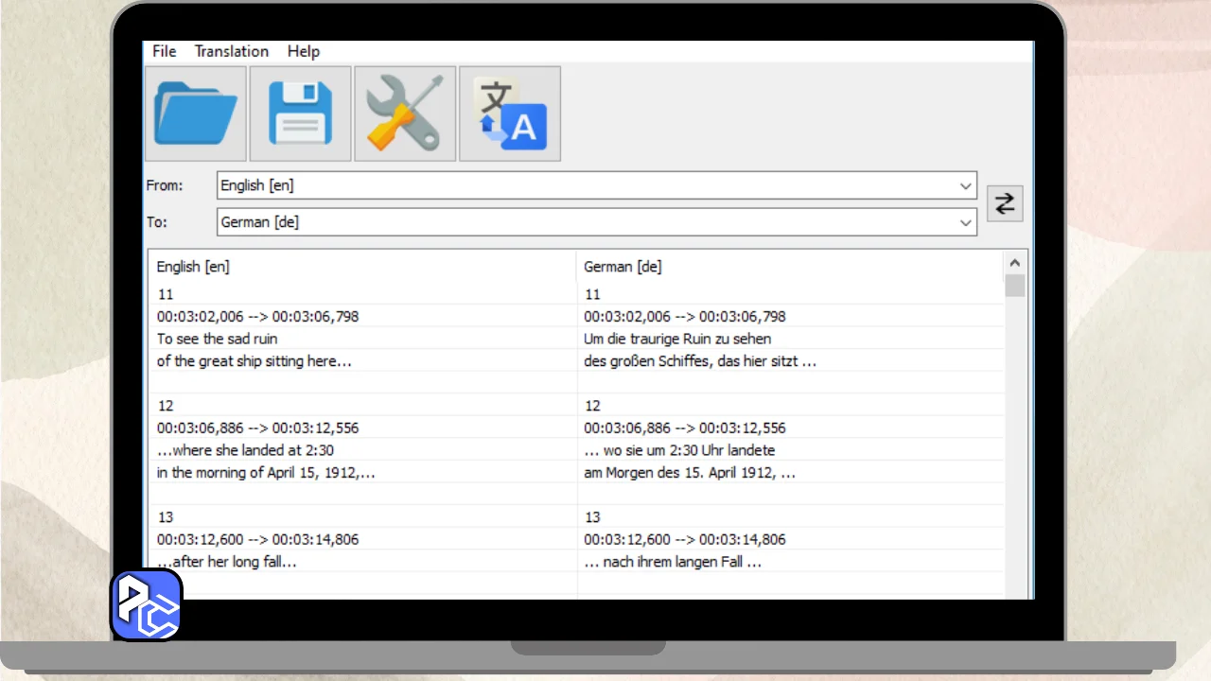Click the vertical scrollbar thumb
Image resolution: width=1211 pixels, height=681 pixels.
pos(1015,286)
